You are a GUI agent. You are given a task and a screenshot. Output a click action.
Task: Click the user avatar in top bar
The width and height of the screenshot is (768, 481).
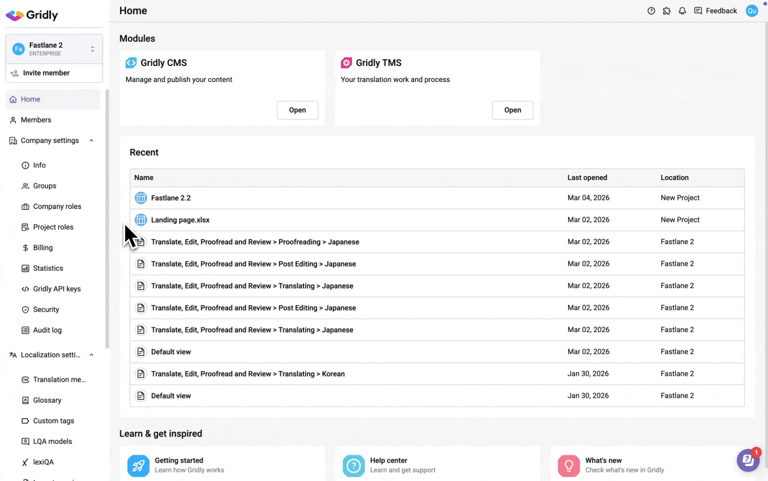click(752, 11)
